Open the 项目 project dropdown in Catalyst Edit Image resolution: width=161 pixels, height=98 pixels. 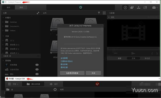pyautogui.click(x=16, y=84)
